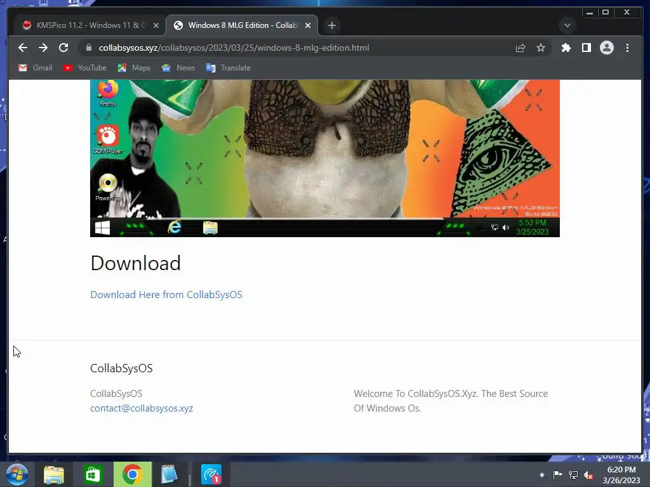This screenshot has height=487, width=650.
Task: Minimize the Chrome window
Action: [x=590, y=13]
